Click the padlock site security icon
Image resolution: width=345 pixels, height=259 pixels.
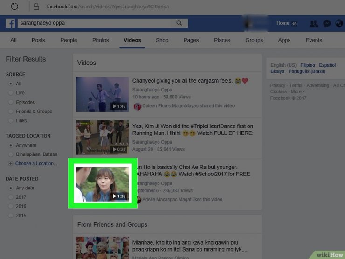tap(36, 7)
